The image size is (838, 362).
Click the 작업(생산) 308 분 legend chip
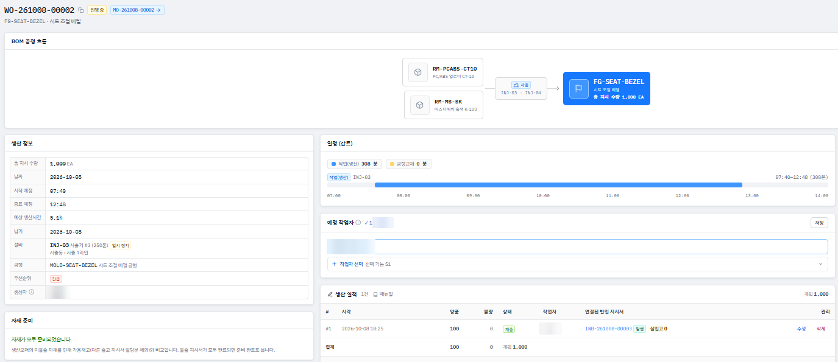354,164
